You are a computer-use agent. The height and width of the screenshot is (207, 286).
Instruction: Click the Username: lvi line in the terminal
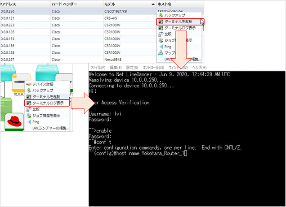click(105, 114)
